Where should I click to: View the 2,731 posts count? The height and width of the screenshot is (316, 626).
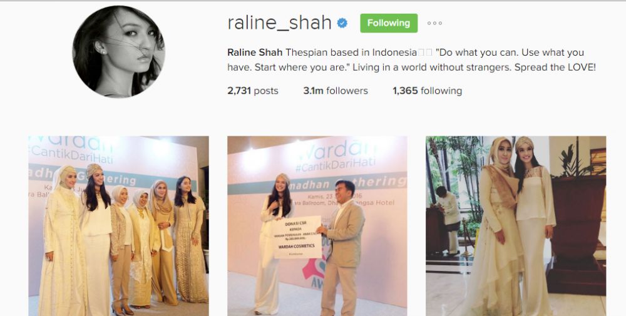(253, 91)
